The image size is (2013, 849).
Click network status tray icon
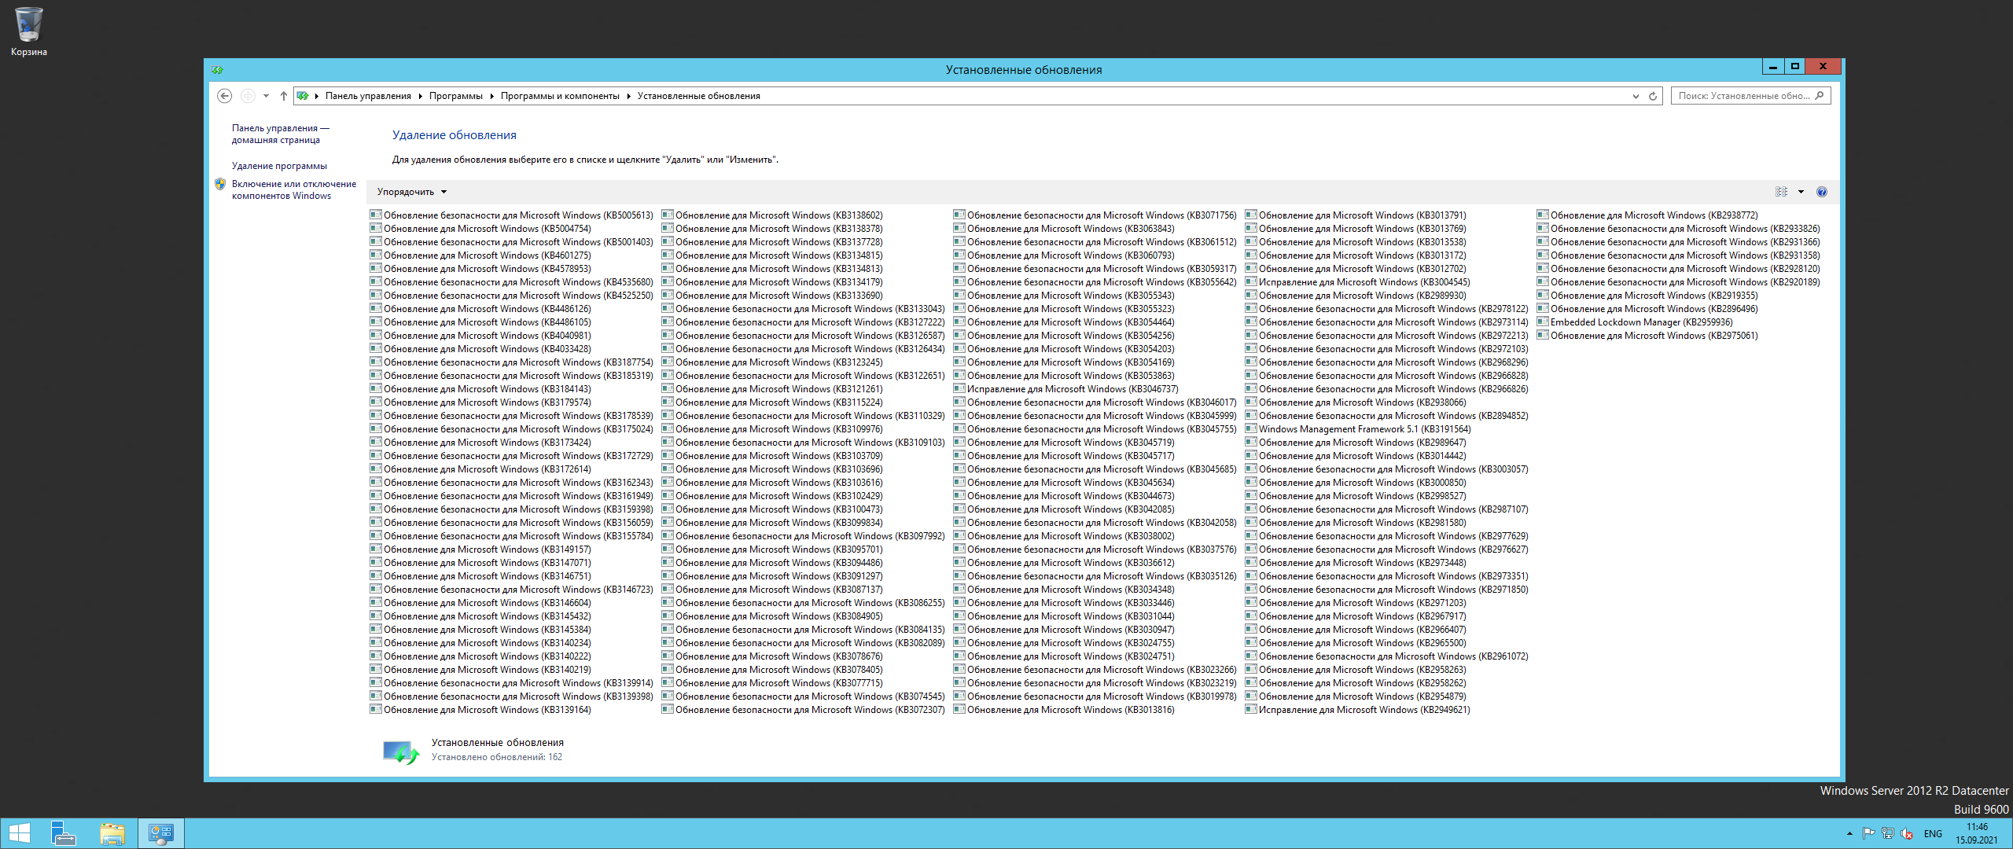coord(1888,833)
